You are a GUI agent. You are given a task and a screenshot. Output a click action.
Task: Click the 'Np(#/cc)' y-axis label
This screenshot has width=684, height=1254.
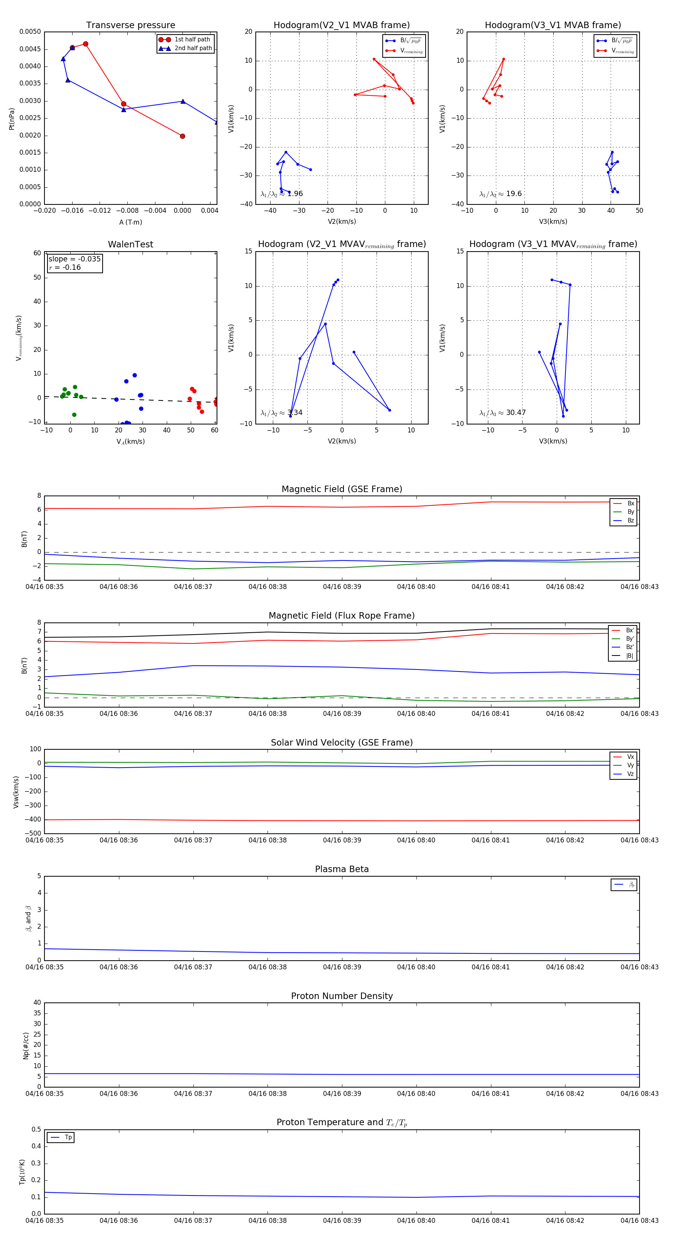click(26, 1045)
